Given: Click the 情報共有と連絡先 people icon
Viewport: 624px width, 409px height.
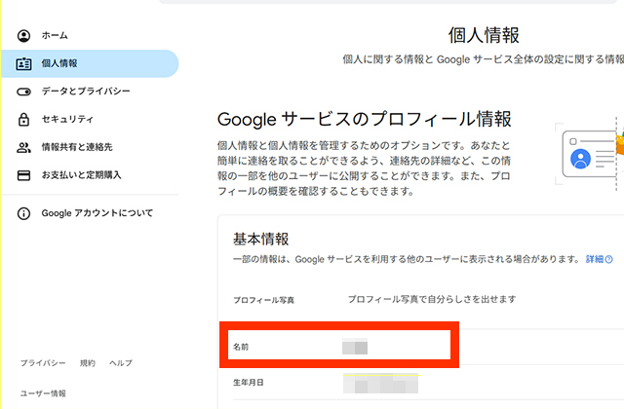Looking at the screenshot, I should click(23, 147).
